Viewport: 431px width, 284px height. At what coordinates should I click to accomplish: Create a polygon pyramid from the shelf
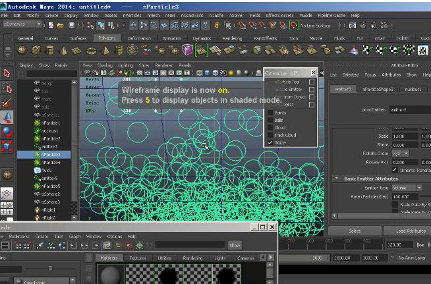pos(105,50)
